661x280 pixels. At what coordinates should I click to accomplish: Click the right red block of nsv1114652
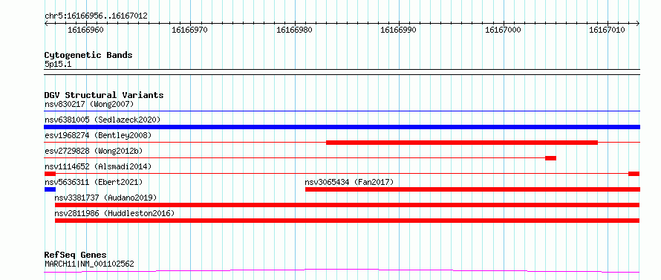pyautogui.click(x=634, y=174)
